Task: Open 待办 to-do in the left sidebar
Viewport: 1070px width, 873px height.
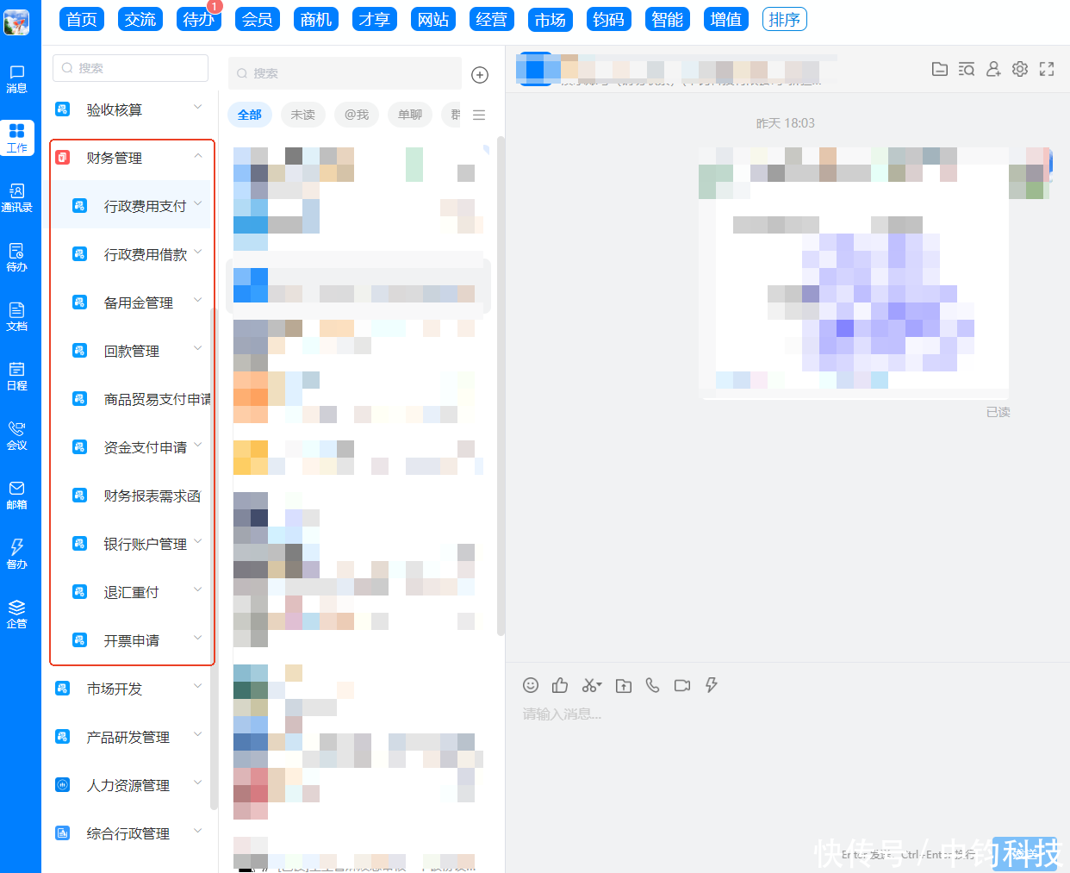Action: point(16,257)
